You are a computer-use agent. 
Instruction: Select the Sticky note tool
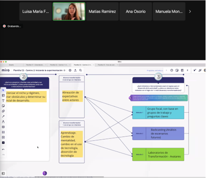[x=3, y=106]
